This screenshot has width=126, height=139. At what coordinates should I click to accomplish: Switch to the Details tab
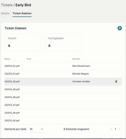coord(5,13)
